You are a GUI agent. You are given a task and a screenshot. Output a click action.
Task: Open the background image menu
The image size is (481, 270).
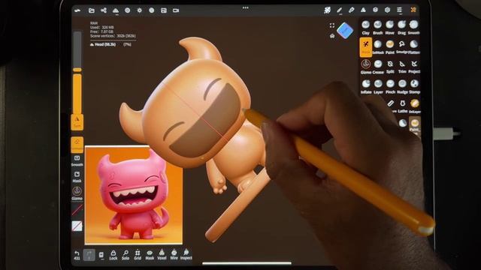[x=164, y=10]
